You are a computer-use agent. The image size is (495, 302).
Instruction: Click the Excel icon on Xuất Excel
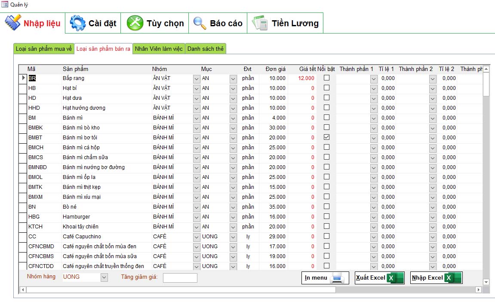pos(395,278)
